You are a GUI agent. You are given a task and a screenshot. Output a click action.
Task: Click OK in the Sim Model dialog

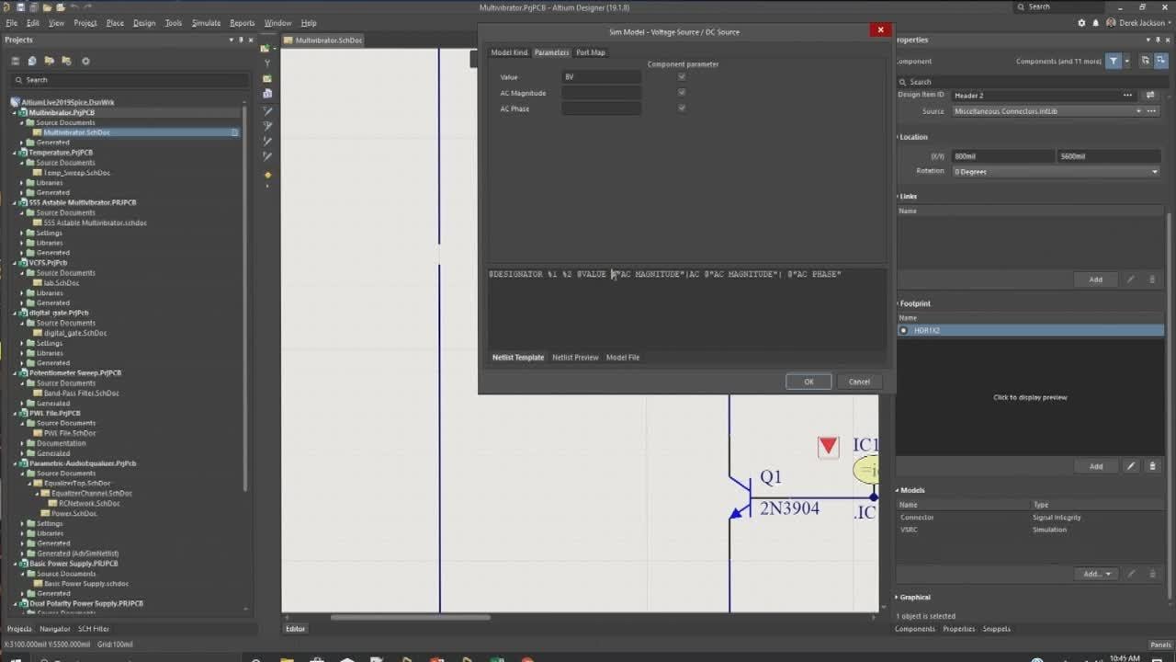[x=808, y=382]
